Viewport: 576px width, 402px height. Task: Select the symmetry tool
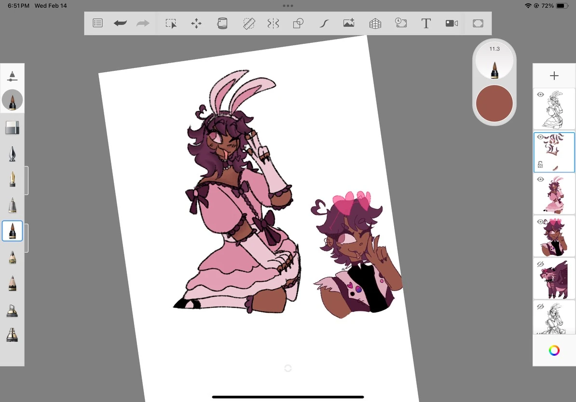click(273, 23)
